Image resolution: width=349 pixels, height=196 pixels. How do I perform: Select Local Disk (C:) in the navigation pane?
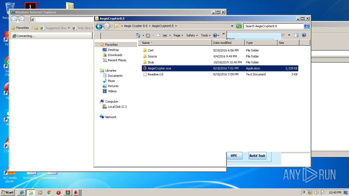point(115,107)
